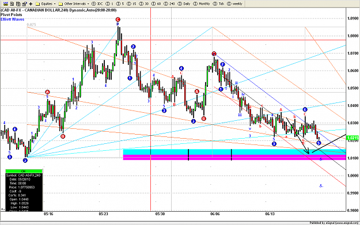
Task: Switch to the 240 minute interval
Action: [169, 3]
